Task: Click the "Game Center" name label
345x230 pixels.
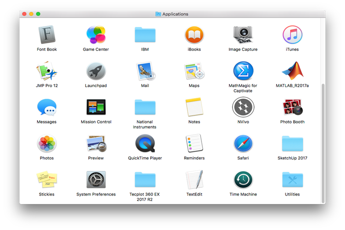Action: (96, 49)
